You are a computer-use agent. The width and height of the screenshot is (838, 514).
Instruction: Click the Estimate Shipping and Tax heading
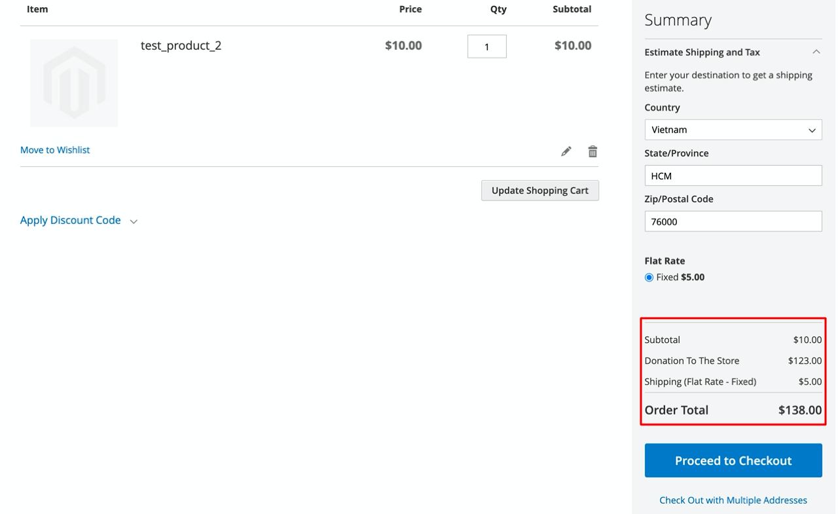pyautogui.click(x=702, y=52)
